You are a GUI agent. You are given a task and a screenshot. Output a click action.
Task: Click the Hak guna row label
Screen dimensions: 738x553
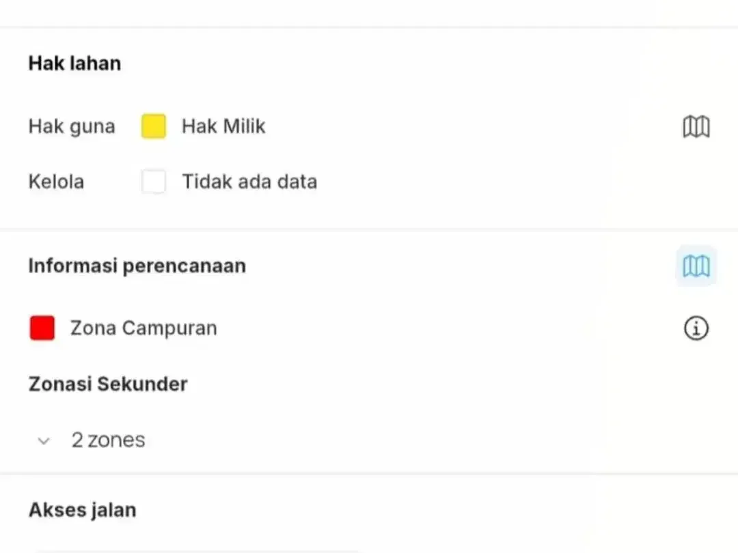[72, 126]
